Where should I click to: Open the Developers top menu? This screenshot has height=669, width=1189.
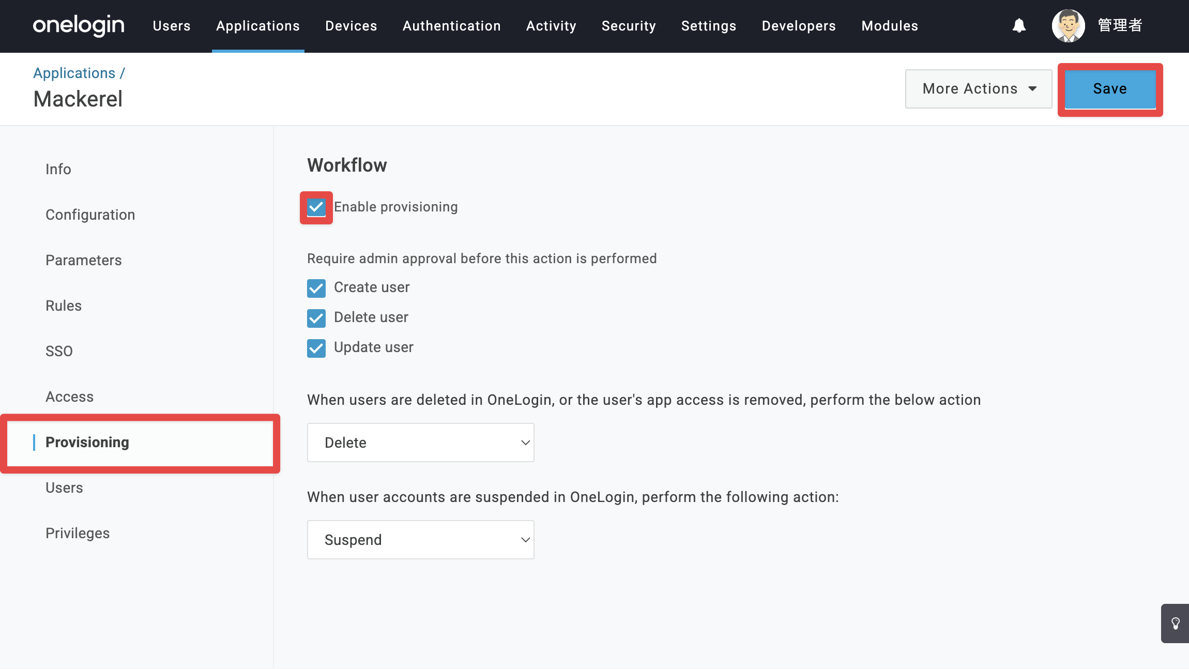[x=799, y=26]
